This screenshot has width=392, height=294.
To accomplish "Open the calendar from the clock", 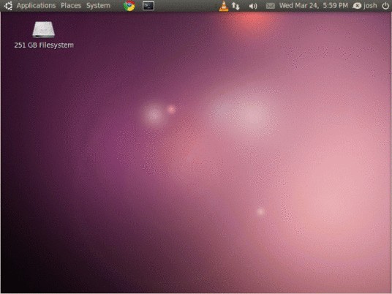I will [x=314, y=6].
